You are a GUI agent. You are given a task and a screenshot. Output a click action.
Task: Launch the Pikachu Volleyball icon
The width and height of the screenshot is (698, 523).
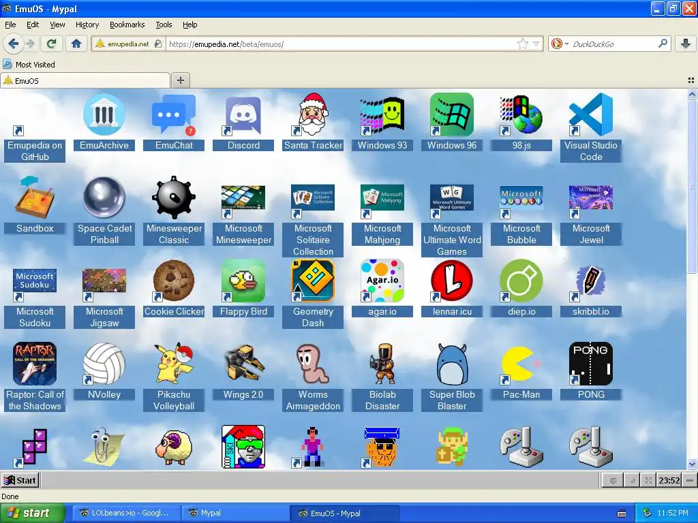click(x=174, y=364)
